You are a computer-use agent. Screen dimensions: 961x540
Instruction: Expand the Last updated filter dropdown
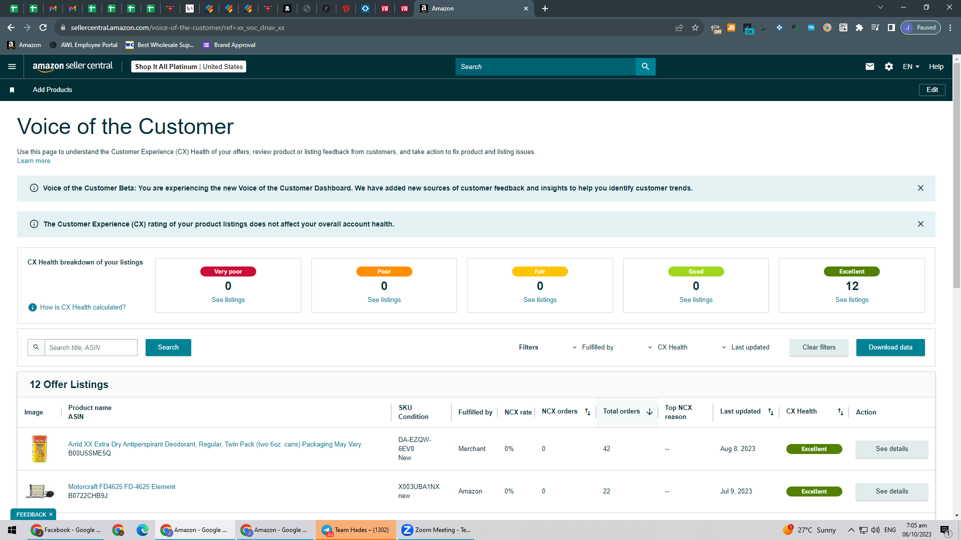click(x=745, y=347)
